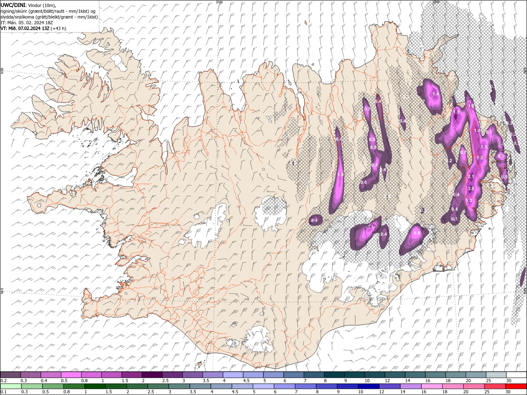Select the upper scale swatch between 1 and 1.5
The image size is (527, 395).
(111, 375)
